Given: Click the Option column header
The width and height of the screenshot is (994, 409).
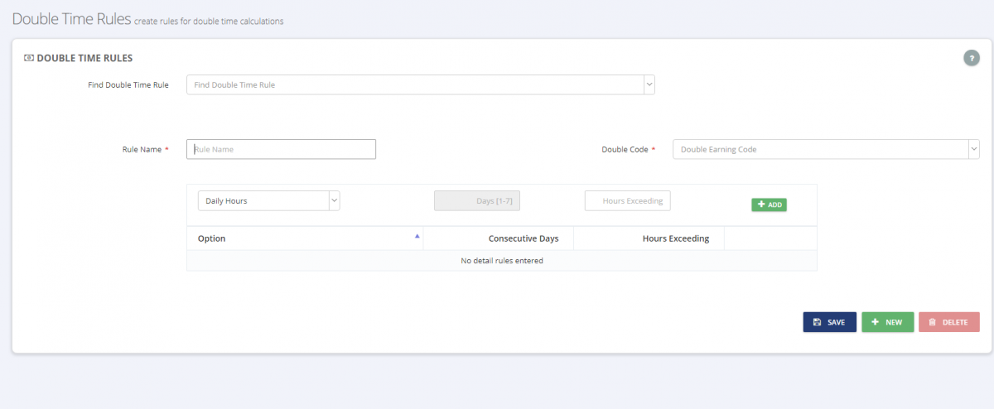Looking at the screenshot, I should [211, 238].
